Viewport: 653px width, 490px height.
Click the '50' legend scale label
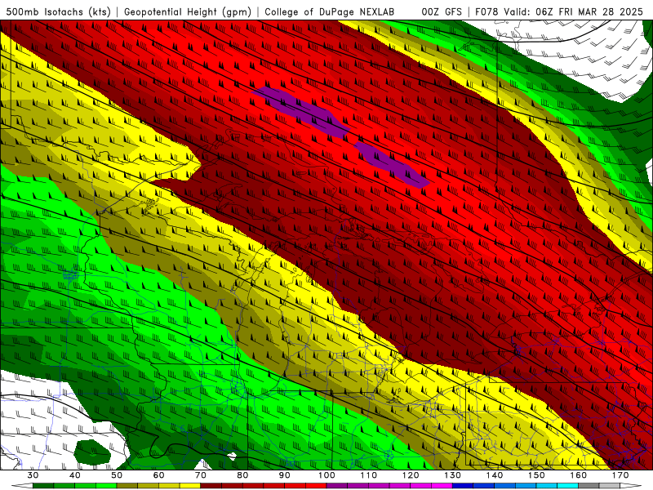point(117,475)
